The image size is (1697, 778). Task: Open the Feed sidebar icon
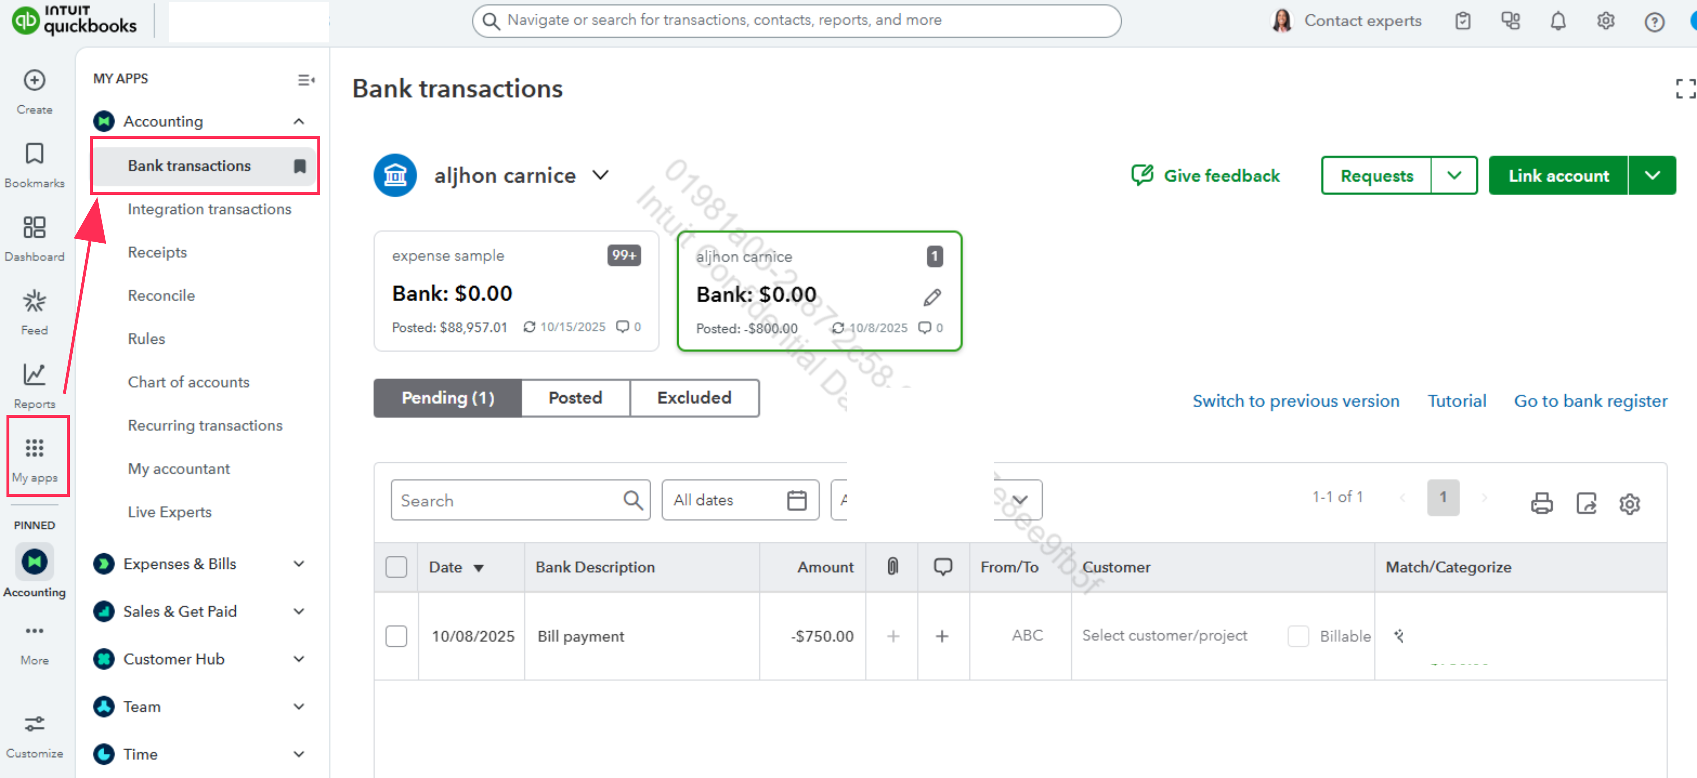[34, 302]
